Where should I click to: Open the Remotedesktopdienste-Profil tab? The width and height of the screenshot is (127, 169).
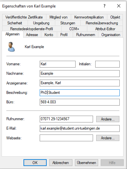coord(31,29)
